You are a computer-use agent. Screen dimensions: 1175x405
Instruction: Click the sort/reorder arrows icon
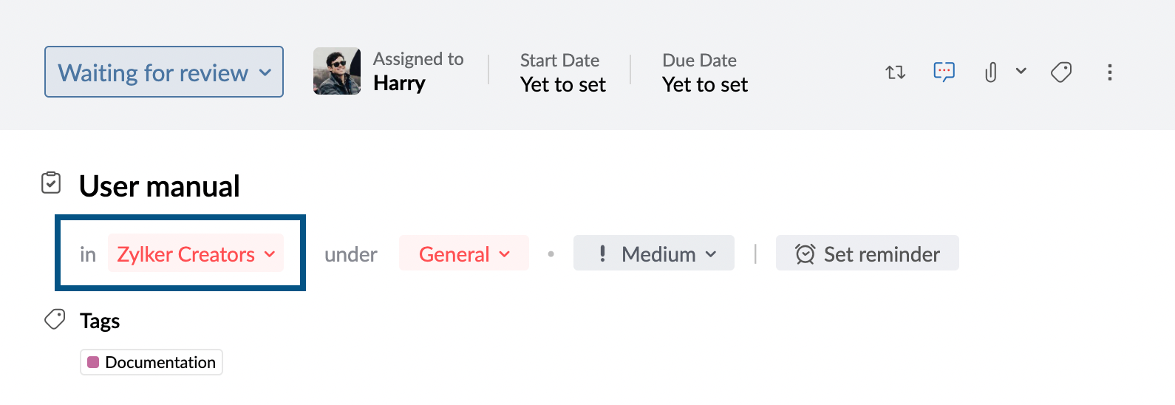(x=895, y=72)
